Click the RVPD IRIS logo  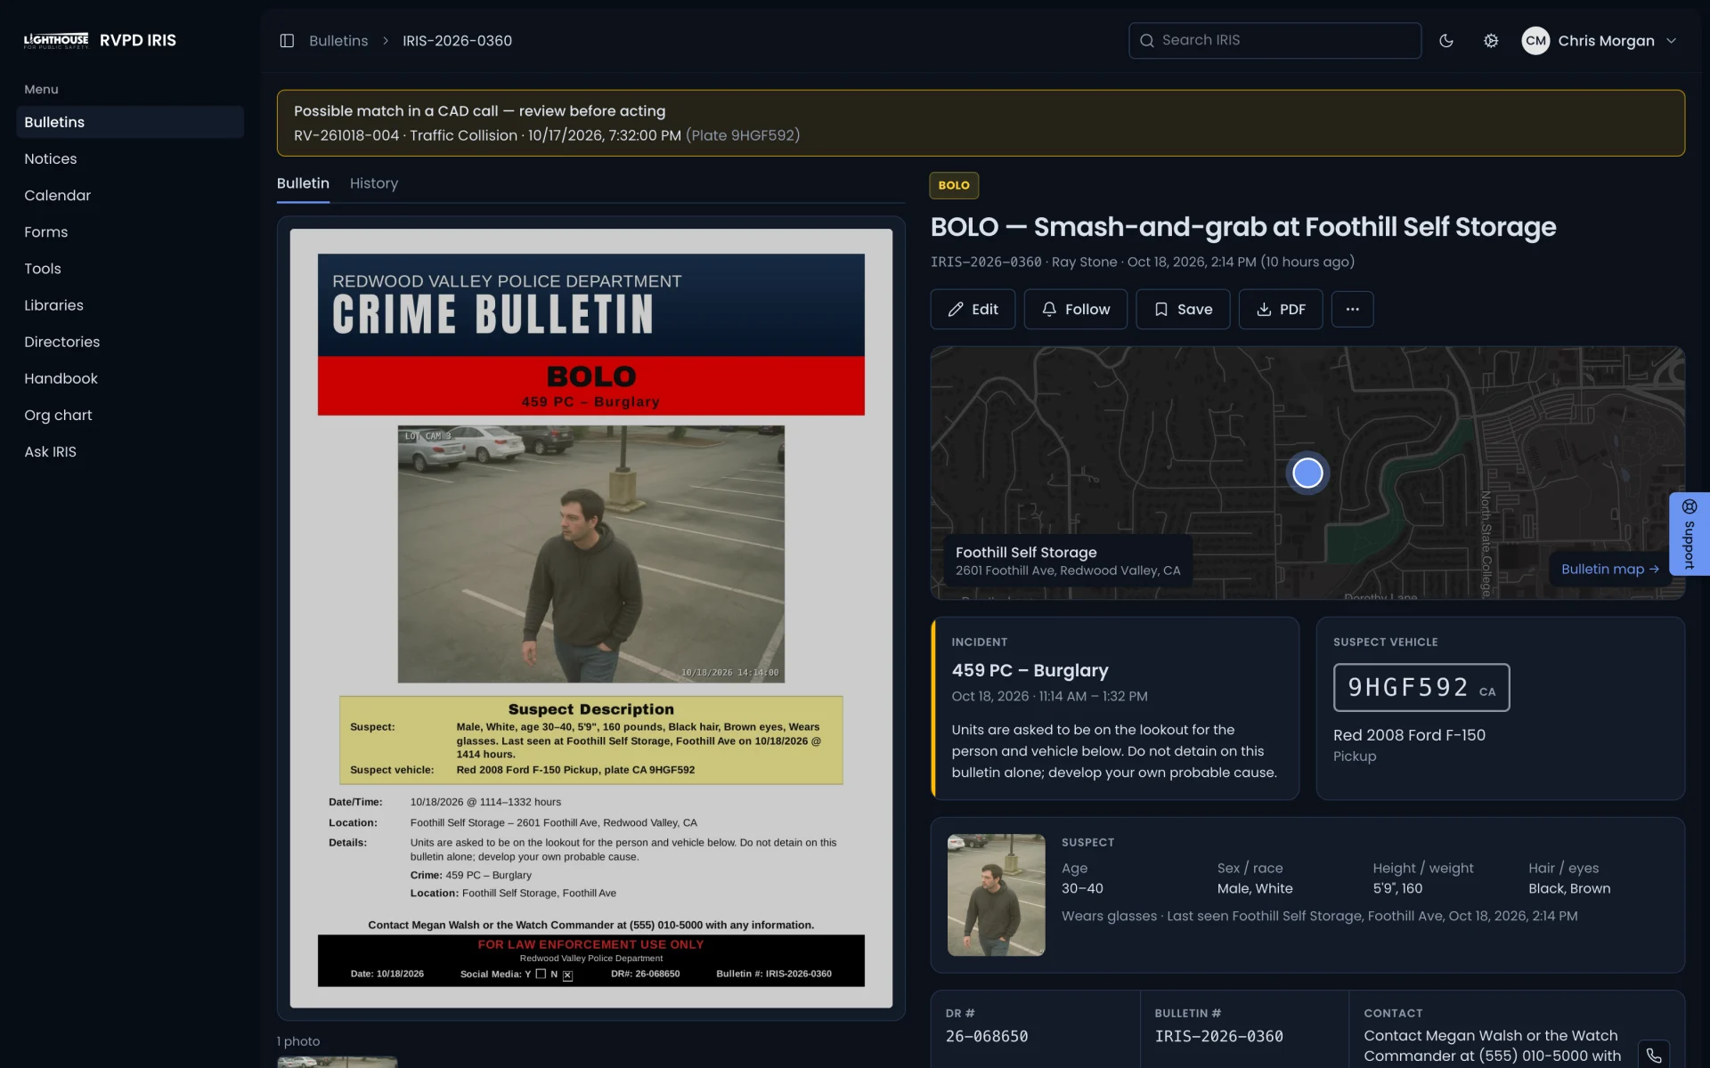coord(100,41)
